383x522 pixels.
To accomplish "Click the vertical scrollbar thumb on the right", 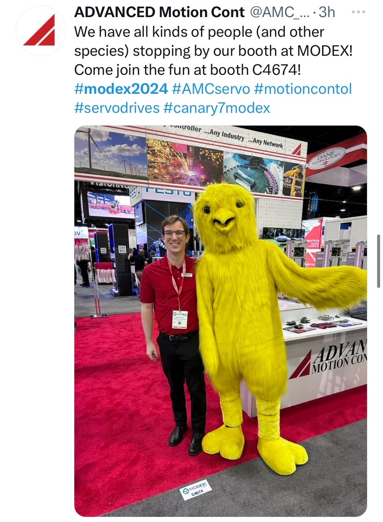I will click(379, 261).
